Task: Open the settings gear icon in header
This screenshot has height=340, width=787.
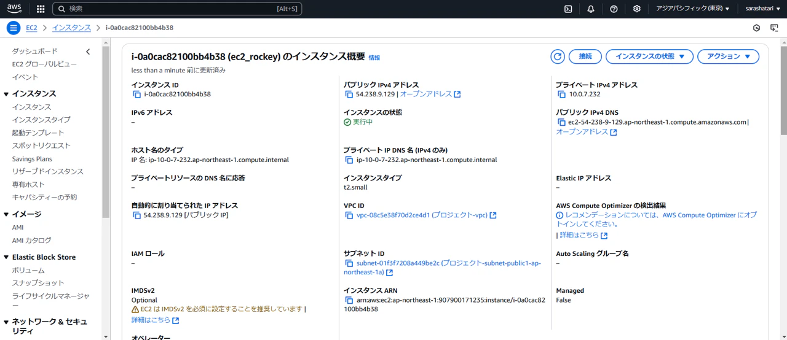Action: [x=637, y=9]
